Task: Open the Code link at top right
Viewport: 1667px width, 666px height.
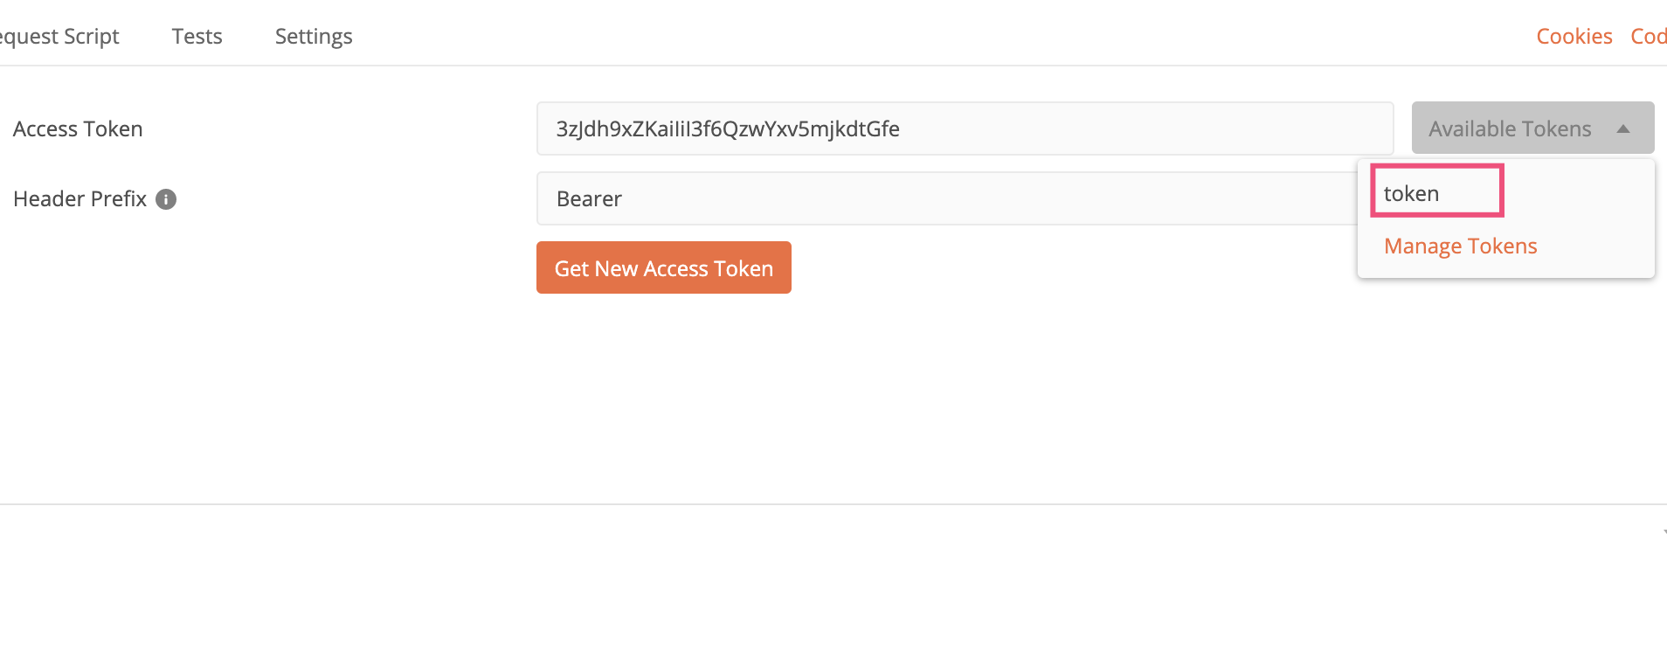Action: pos(1649,36)
